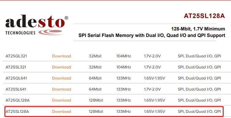Click the adesto Technologies logo
Screen dimensions: 231x118
pos(37,25)
